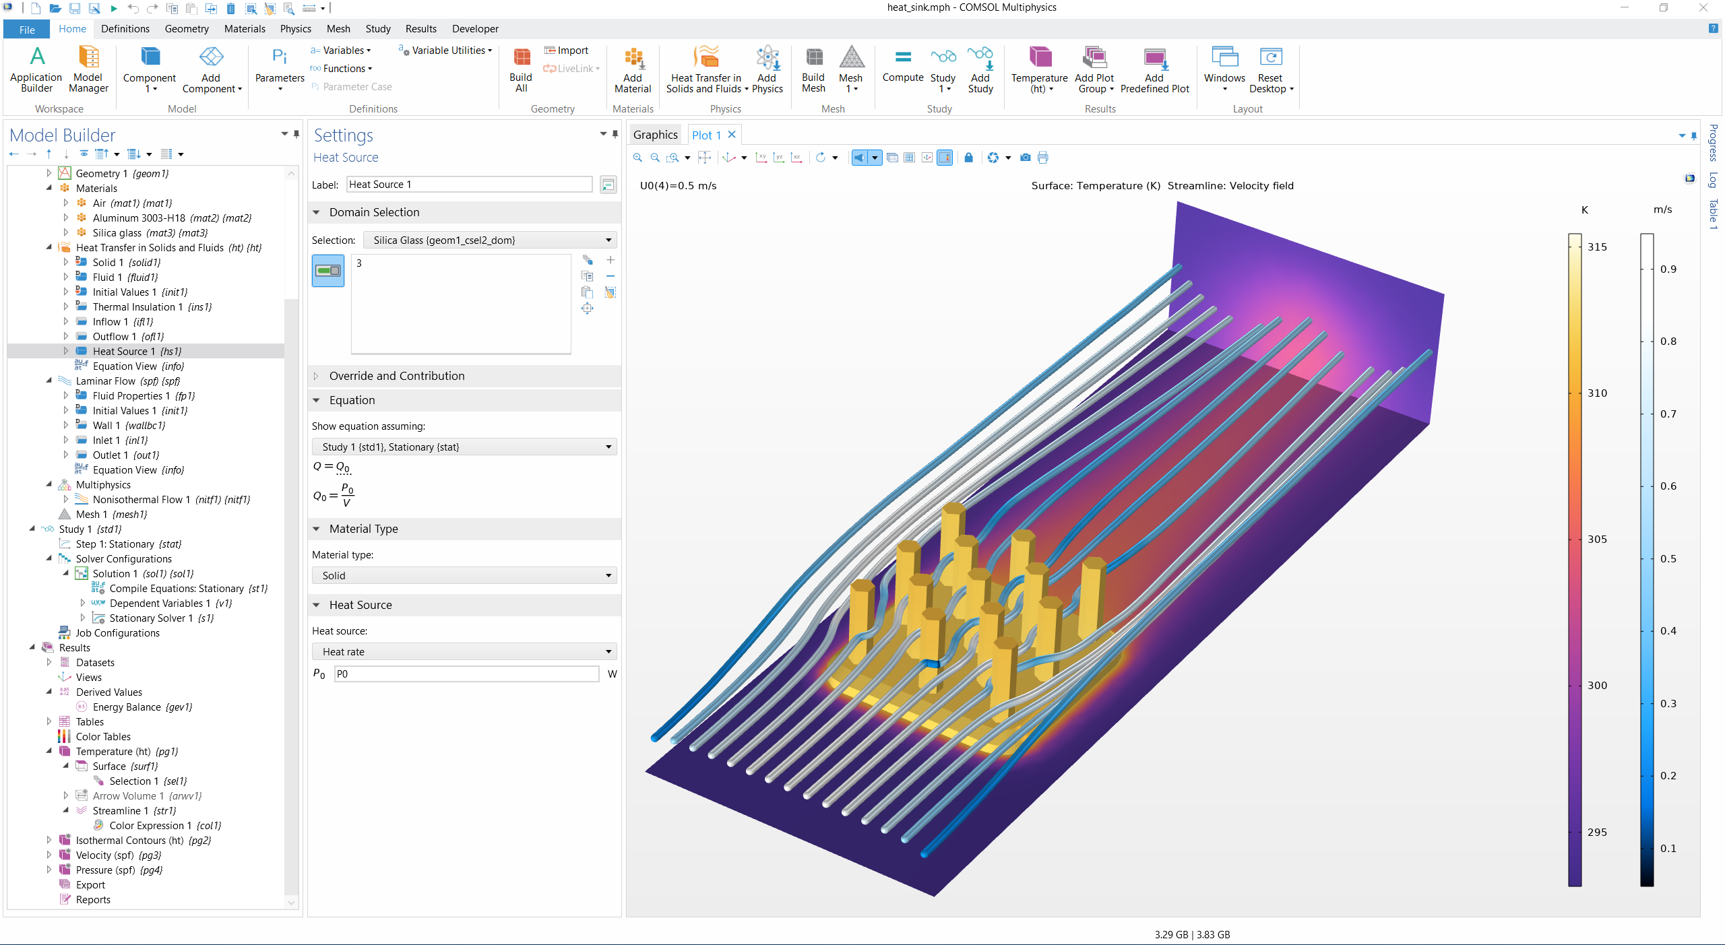Click Print in graphics toolbar
This screenshot has width=1725, height=945.
pyautogui.click(x=1043, y=158)
